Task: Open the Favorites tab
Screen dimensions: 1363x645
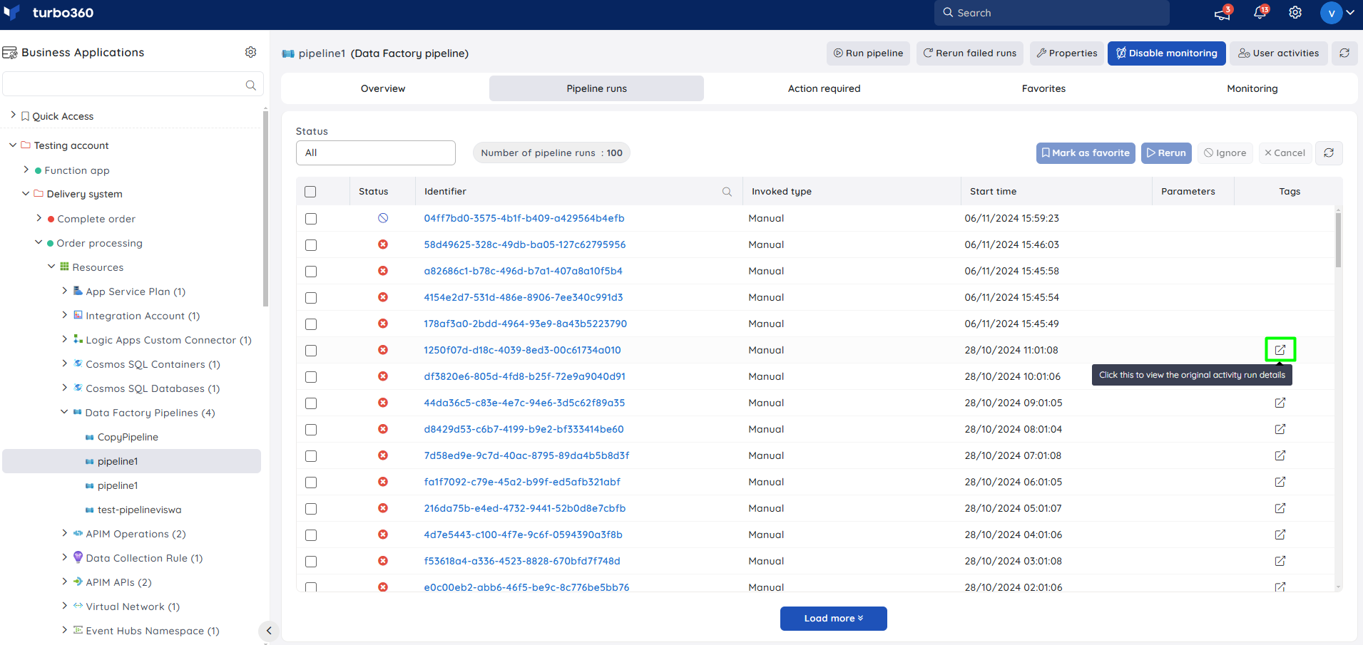Action: [x=1043, y=88]
